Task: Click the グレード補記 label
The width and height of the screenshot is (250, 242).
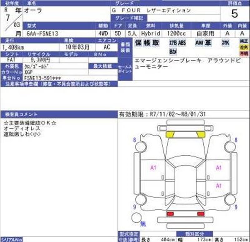Action: pyautogui.click(x=129, y=18)
